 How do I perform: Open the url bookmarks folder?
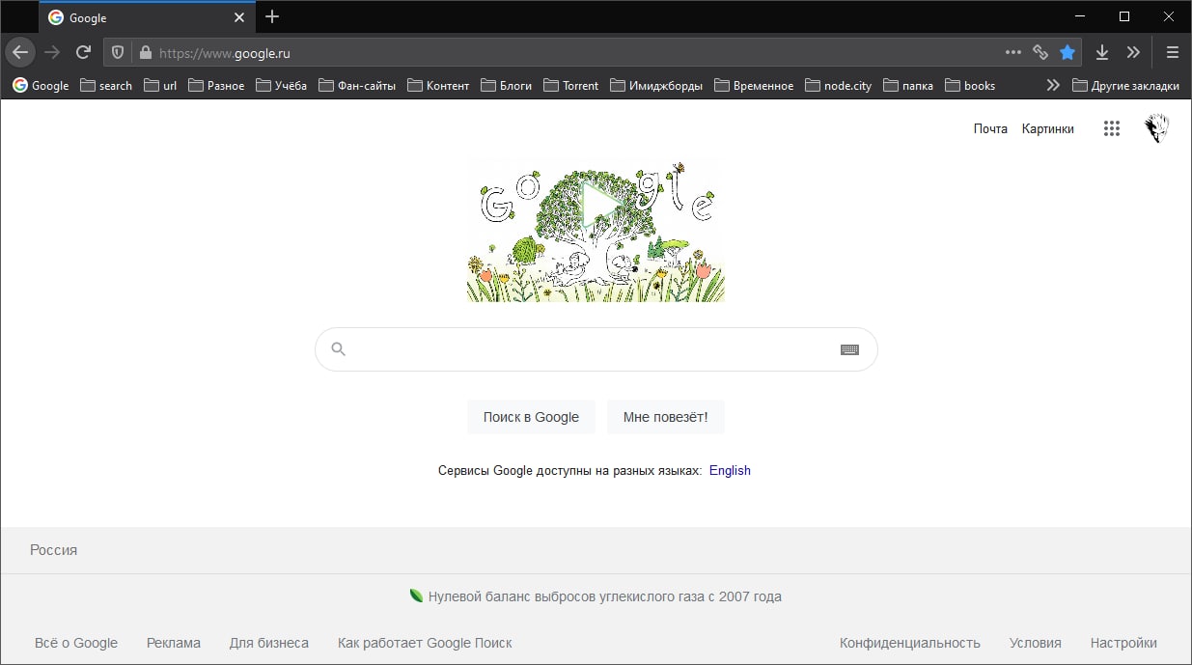(x=160, y=85)
